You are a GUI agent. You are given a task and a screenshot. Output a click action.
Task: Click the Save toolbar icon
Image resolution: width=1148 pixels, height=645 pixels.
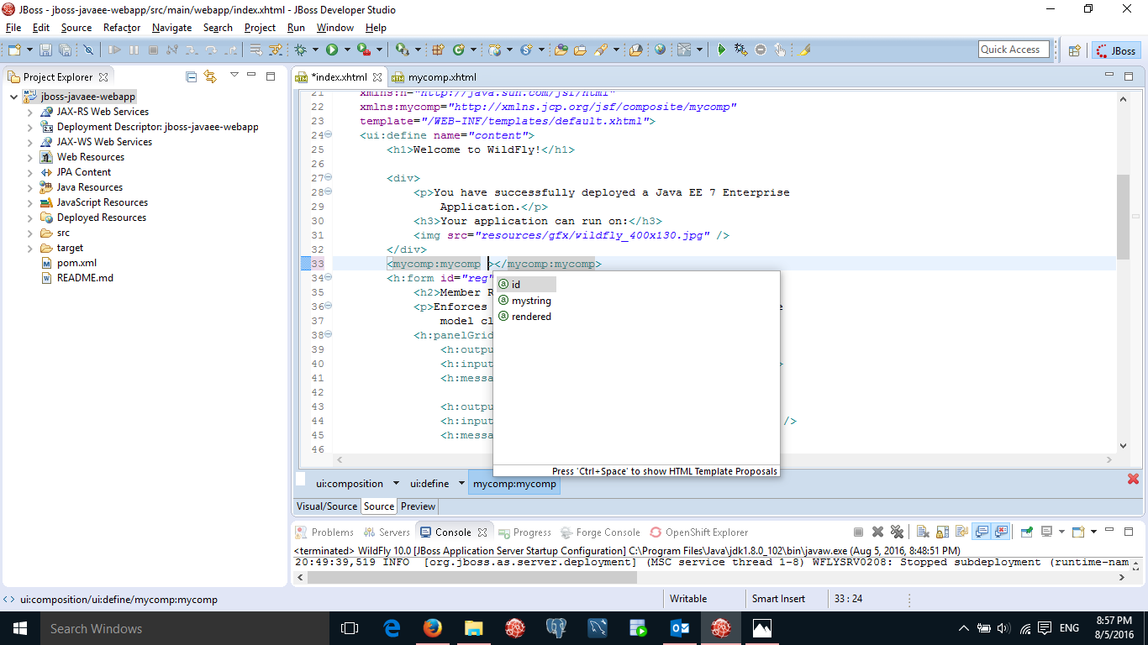pos(45,50)
